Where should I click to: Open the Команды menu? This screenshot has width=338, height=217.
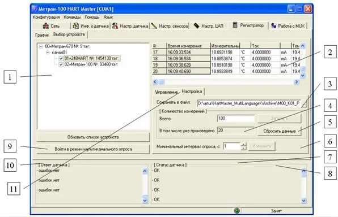point(72,17)
